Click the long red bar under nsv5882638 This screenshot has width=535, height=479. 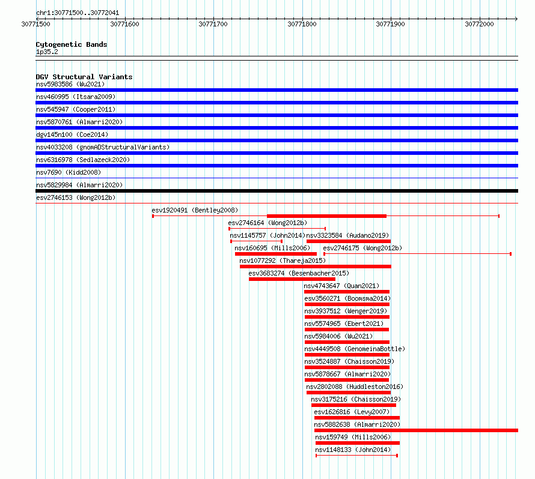[416, 430]
